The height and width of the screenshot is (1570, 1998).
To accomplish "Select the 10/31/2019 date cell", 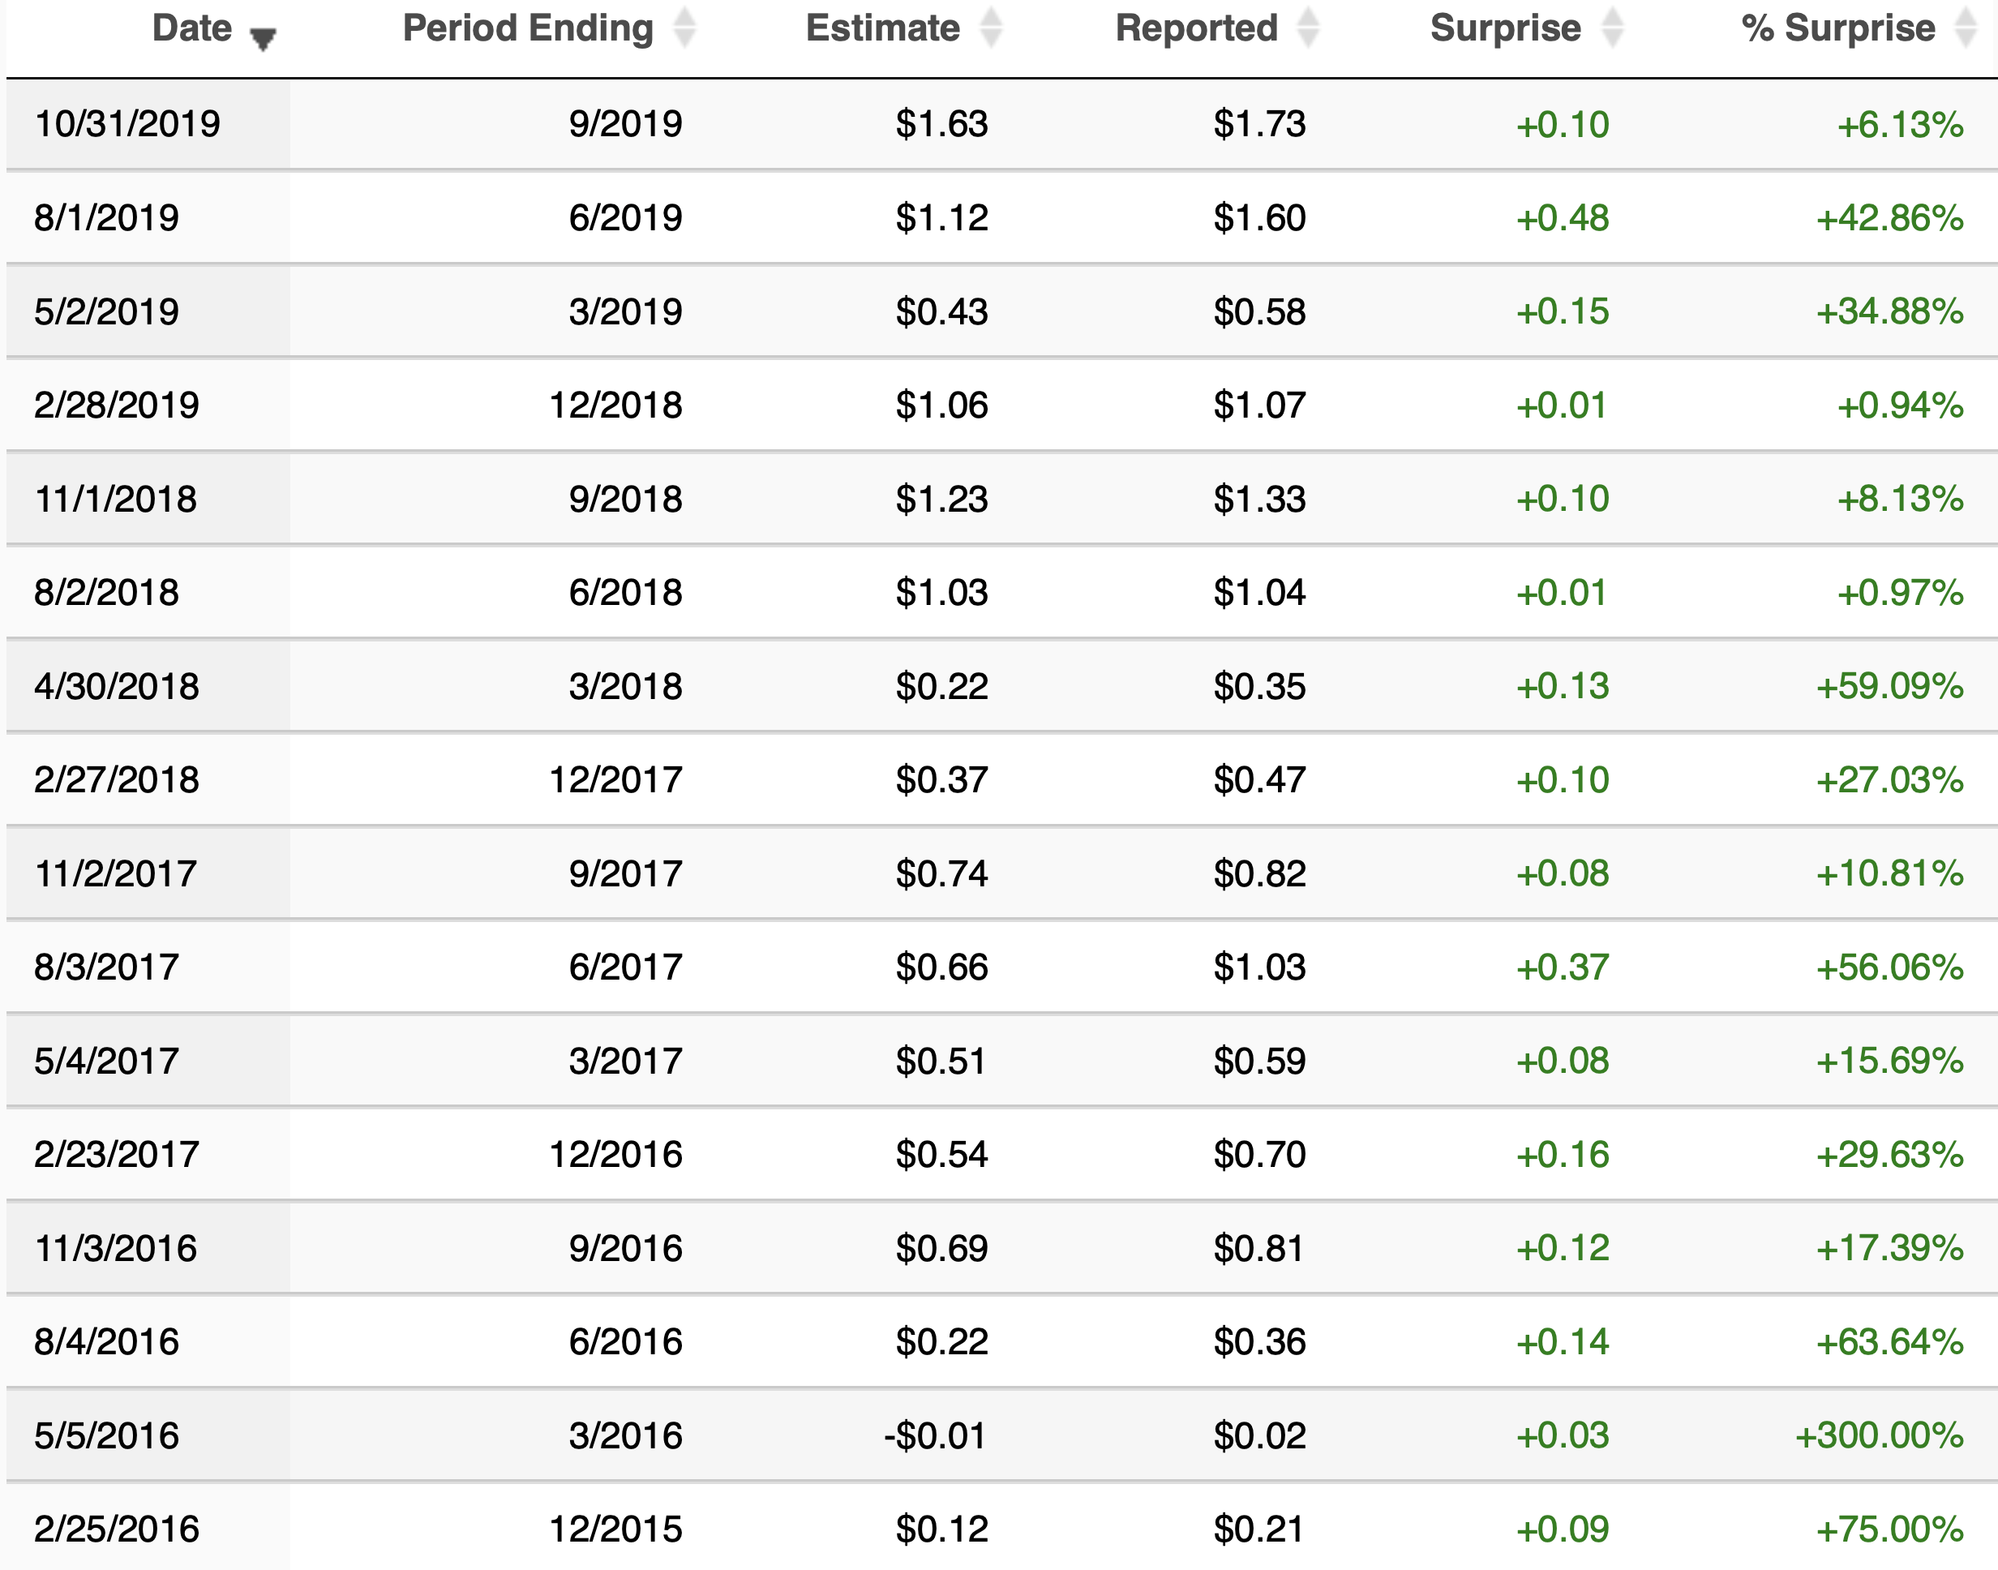I will [x=128, y=124].
